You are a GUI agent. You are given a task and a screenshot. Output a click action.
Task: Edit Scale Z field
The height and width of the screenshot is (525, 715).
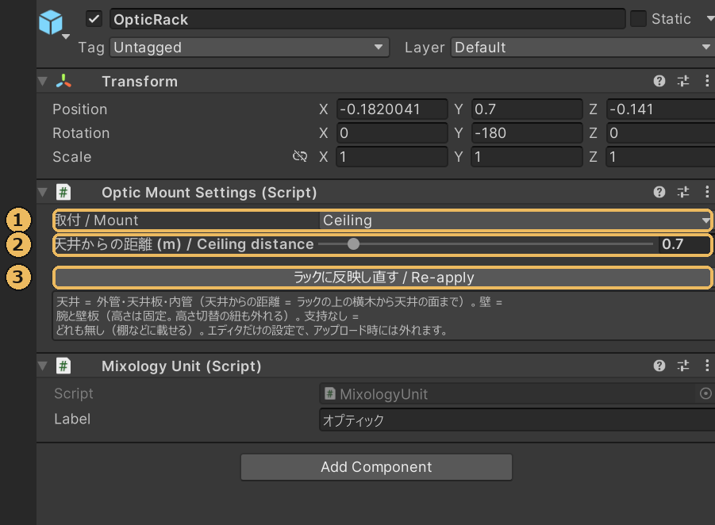click(661, 157)
